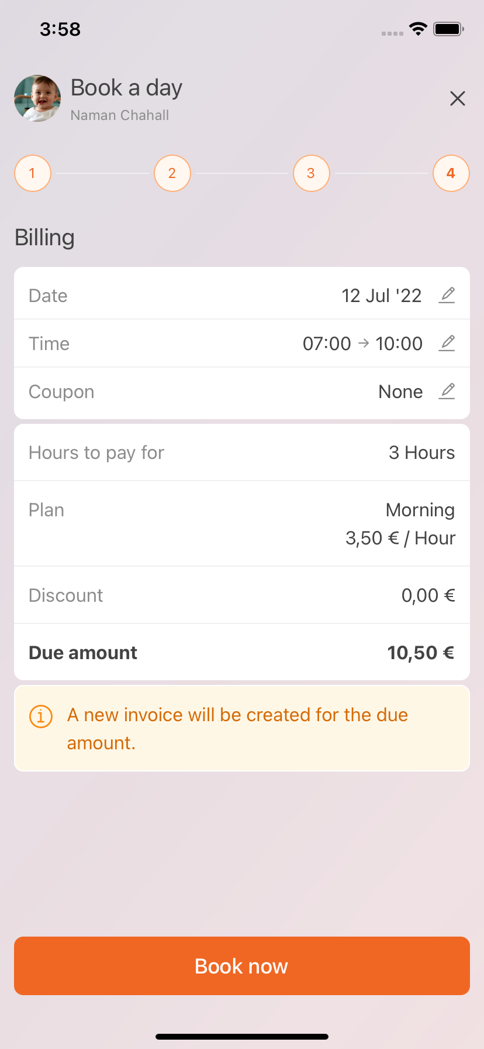Jump to step 2 circle
The height and width of the screenshot is (1049, 484).
click(172, 173)
